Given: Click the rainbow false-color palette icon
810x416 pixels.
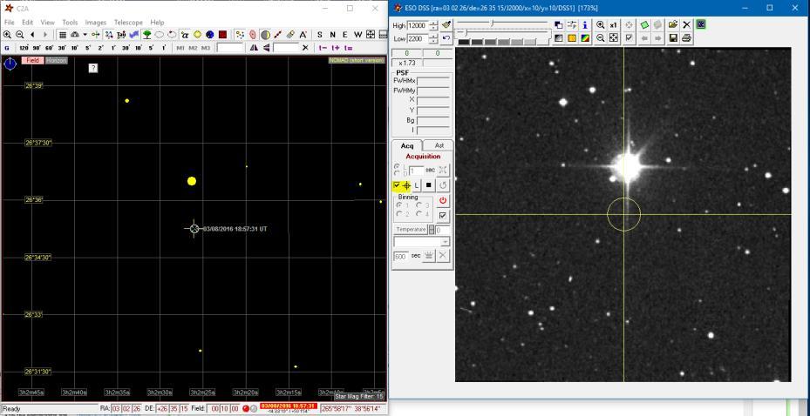Looking at the screenshot, I should coord(585,37).
